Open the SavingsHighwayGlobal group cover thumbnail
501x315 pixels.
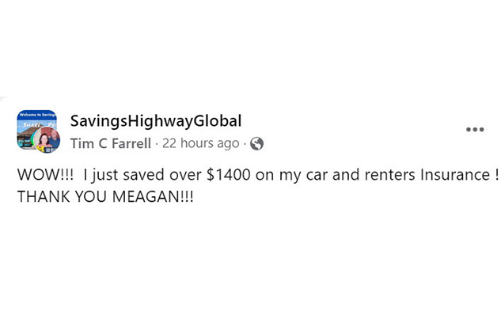click(36, 129)
